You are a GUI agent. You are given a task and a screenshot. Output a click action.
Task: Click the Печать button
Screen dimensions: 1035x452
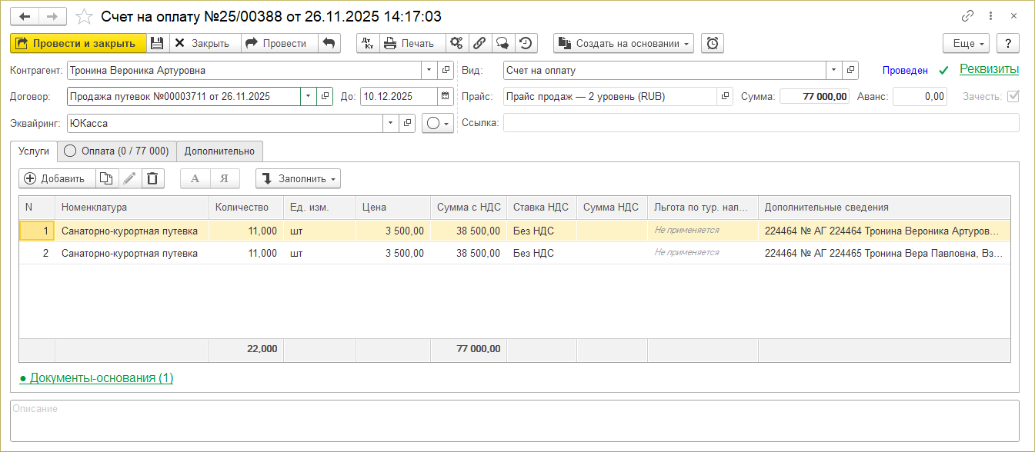pos(411,43)
